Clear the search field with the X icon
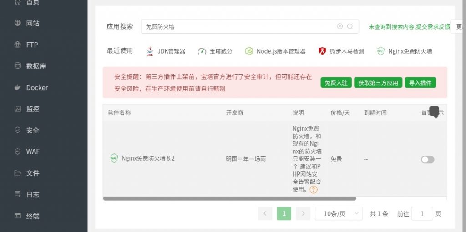This screenshot has width=466, height=232. pos(339,26)
